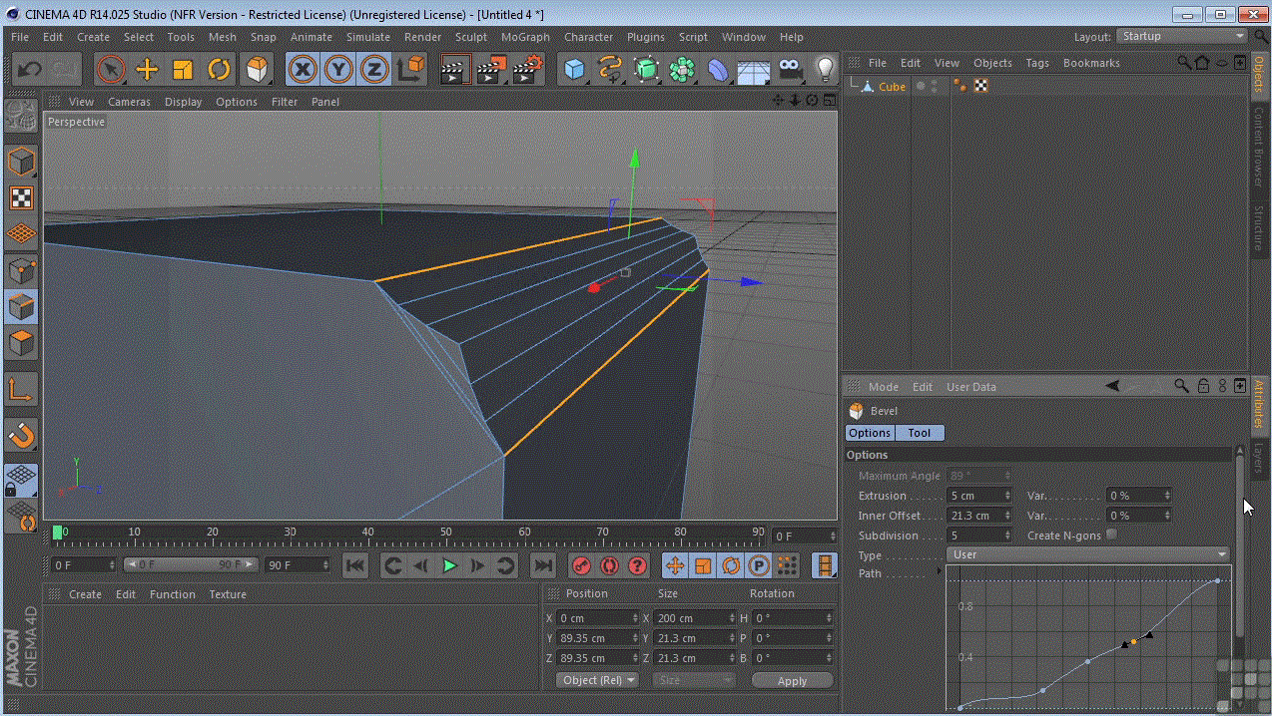The image size is (1272, 716).
Task: Open the MoGraph menu
Action: coord(525,37)
